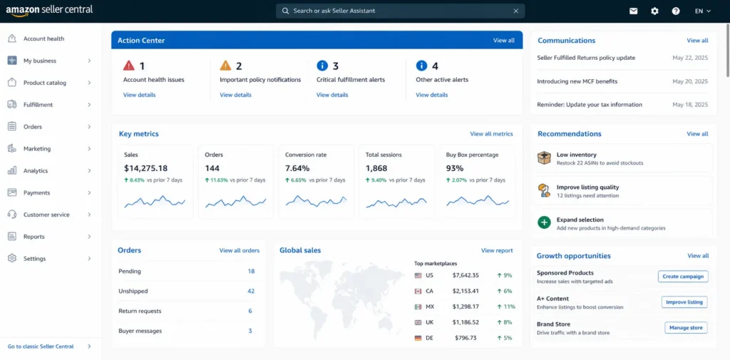Expand the My business chevron
Image resolution: width=730 pixels, height=360 pixels.
click(x=89, y=61)
